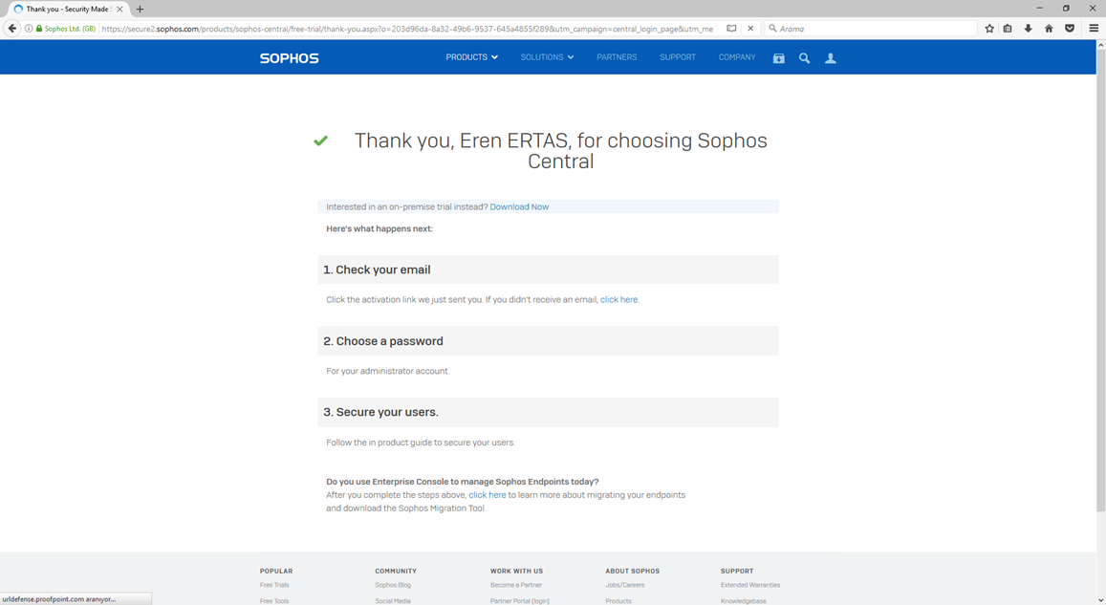This screenshot has width=1106, height=605.
Task: Open a new browser tab with plus
Action: pyautogui.click(x=140, y=10)
